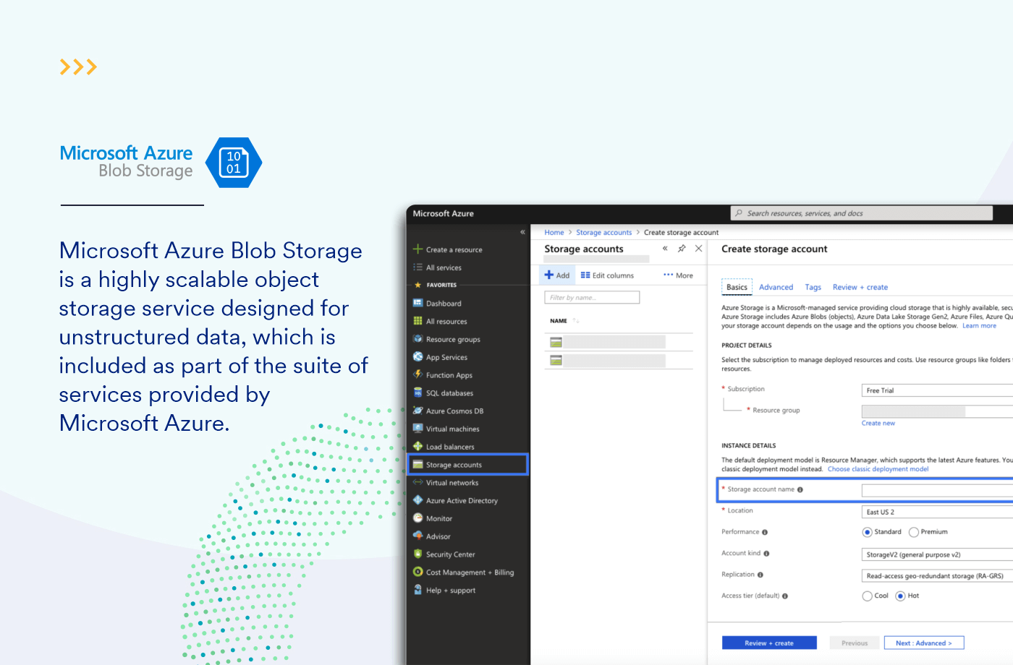Click Create new resource group link
This screenshot has height=665, width=1013.
click(878, 424)
